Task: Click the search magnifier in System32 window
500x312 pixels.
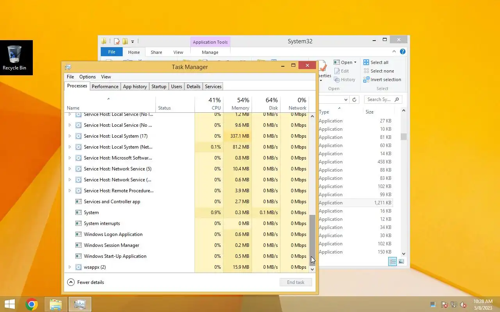Action: click(x=396, y=99)
